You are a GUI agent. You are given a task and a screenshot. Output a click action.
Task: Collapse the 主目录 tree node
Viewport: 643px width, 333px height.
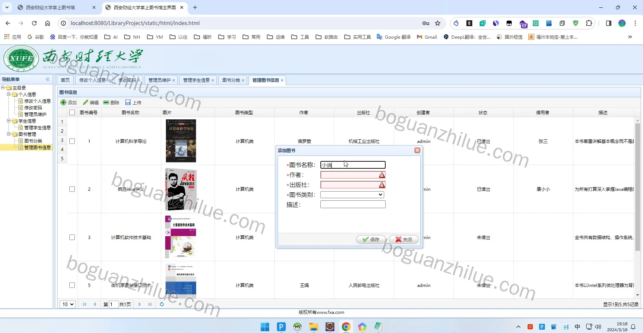3,88
